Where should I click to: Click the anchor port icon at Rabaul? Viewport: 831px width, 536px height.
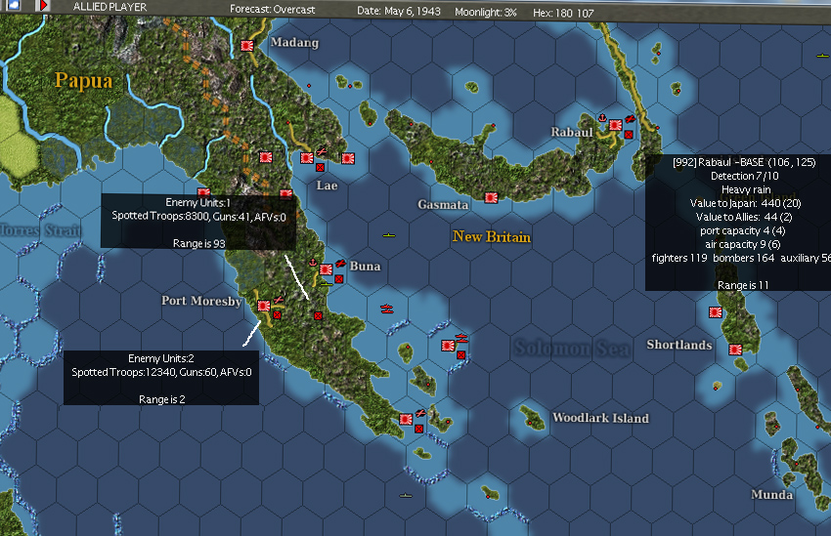click(x=602, y=117)
